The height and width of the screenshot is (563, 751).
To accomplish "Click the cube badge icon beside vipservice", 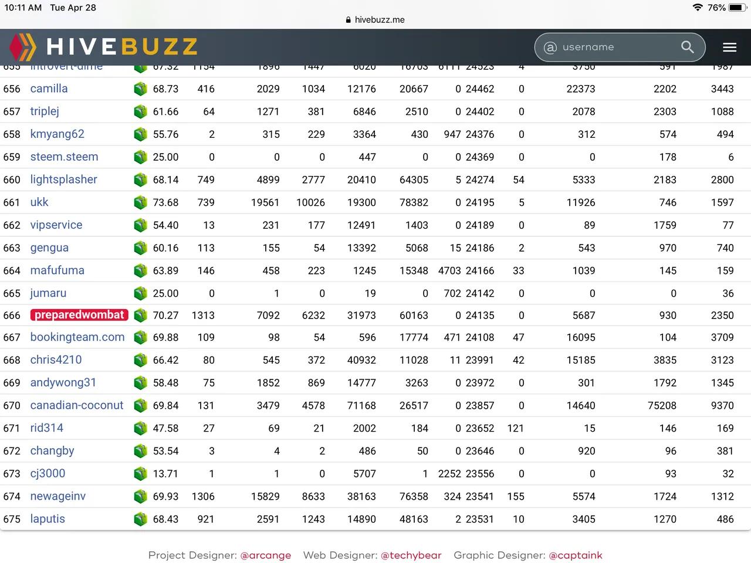I will [x=141, y=225].
